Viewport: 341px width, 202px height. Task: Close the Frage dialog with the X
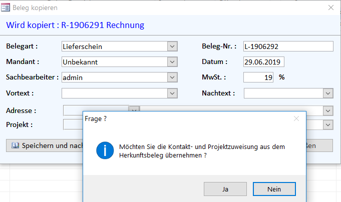pyautogui.click(x=296, y=118)
